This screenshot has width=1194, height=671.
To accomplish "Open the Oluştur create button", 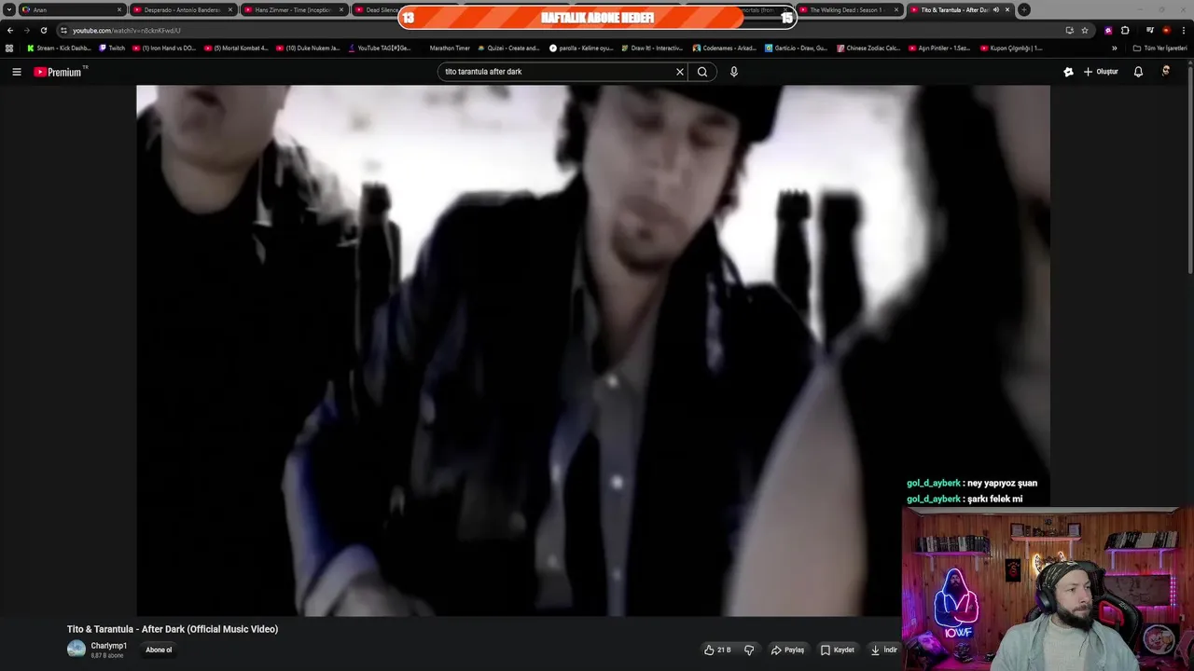I will (1101, 72).
